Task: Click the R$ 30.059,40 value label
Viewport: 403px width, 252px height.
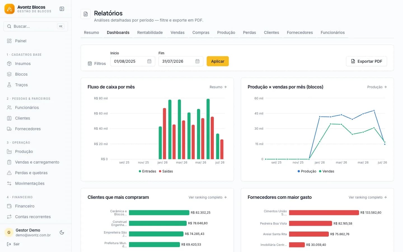Action: click(x=316, y=245)
